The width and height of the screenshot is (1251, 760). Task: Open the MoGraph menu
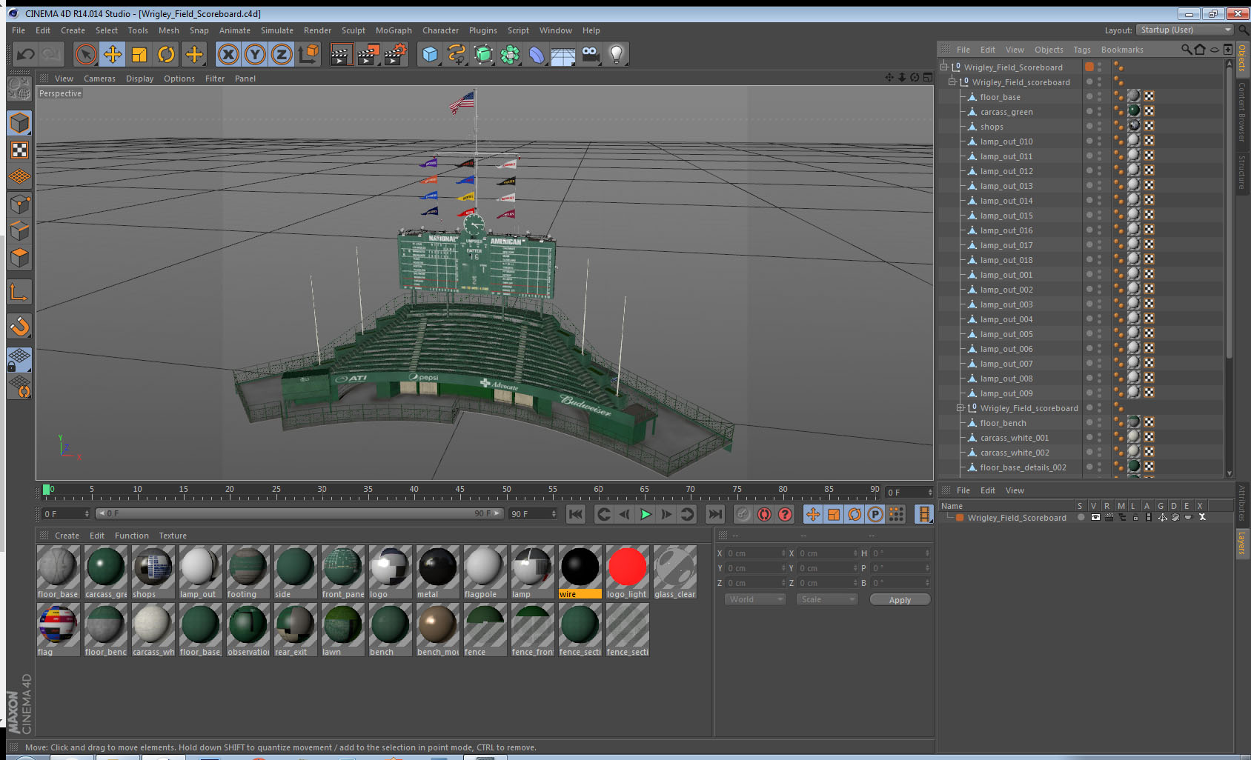394,30
